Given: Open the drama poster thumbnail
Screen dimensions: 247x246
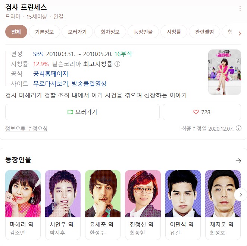Looking at the screenshot, I should point(225,72).
